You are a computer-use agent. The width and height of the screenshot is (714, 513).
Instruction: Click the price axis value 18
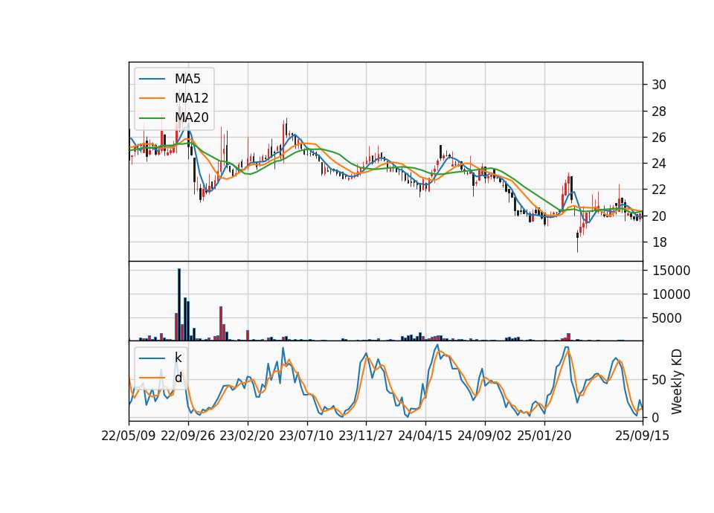[x=659, y=242]
